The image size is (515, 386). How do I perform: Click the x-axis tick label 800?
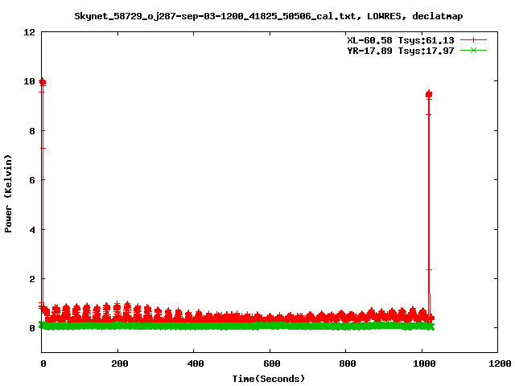point(345,364)
